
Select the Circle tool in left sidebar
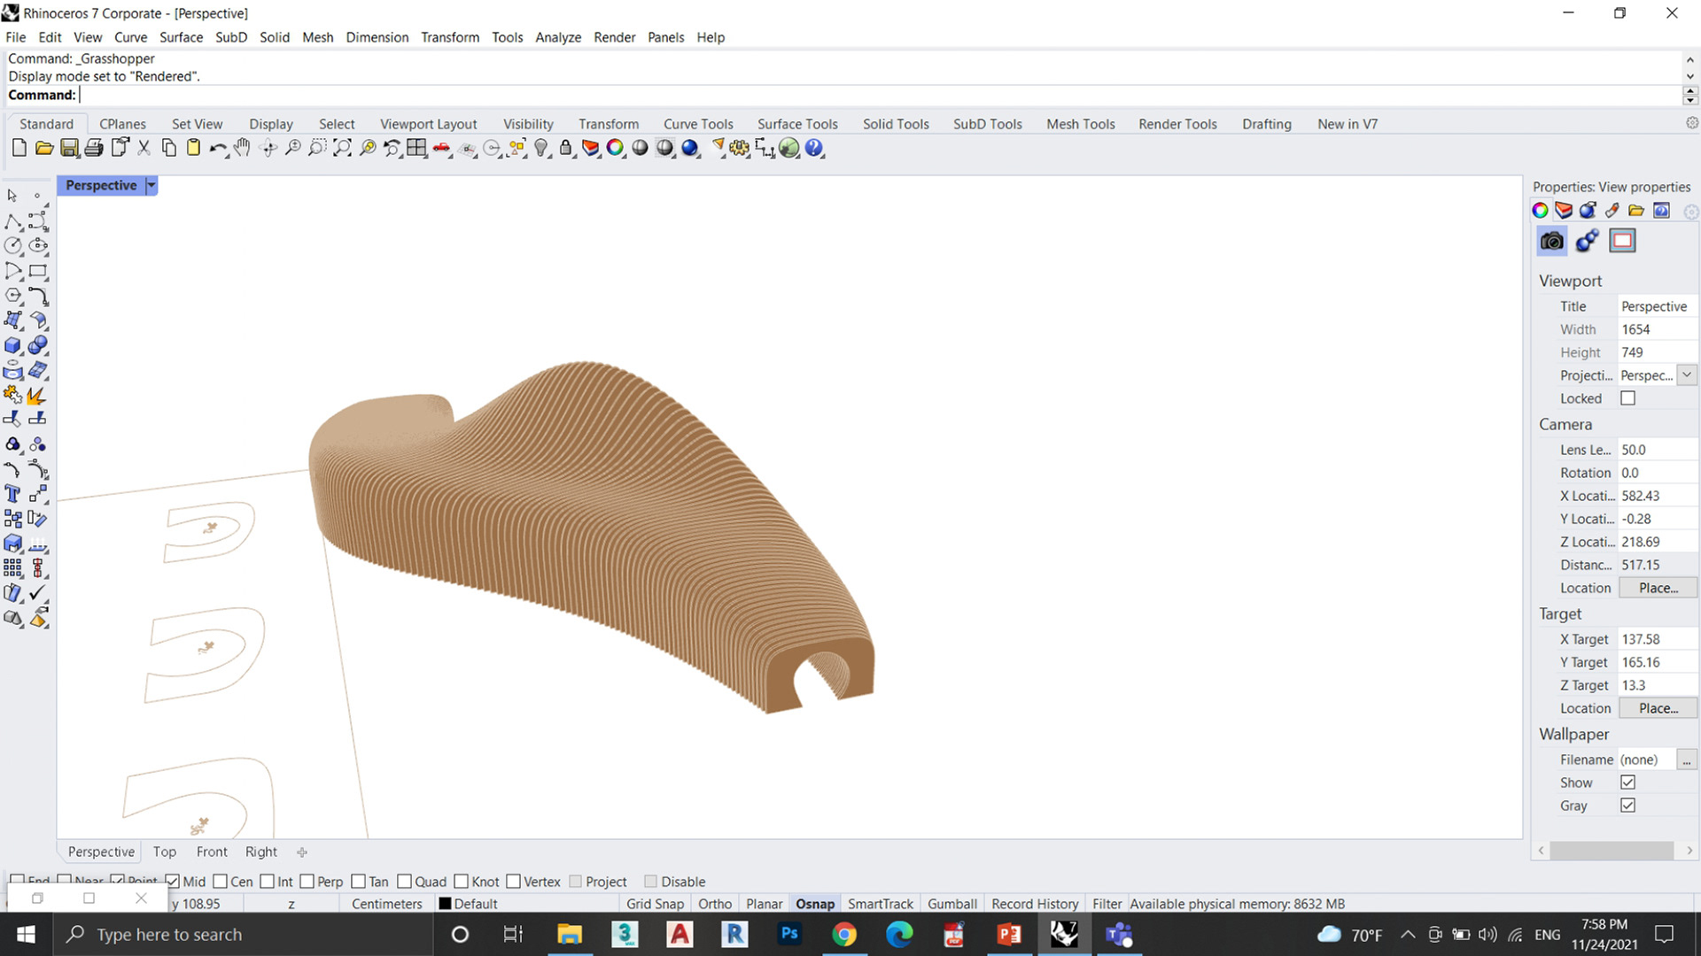(x=12, y=246)
